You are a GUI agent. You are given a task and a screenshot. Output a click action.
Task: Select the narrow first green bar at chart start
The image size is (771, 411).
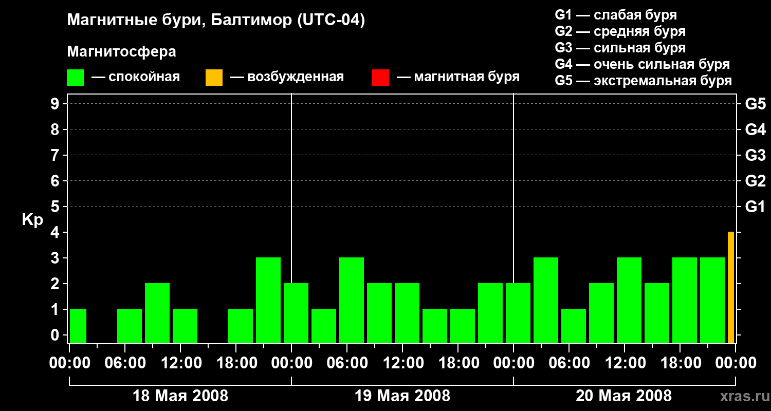[x=78, y=326]
